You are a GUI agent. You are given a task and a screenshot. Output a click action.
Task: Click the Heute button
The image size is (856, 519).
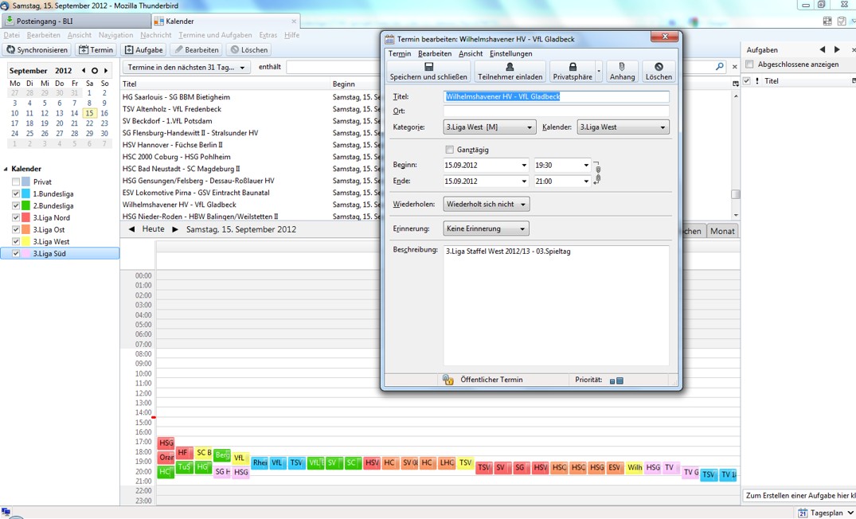coord(153,229)
